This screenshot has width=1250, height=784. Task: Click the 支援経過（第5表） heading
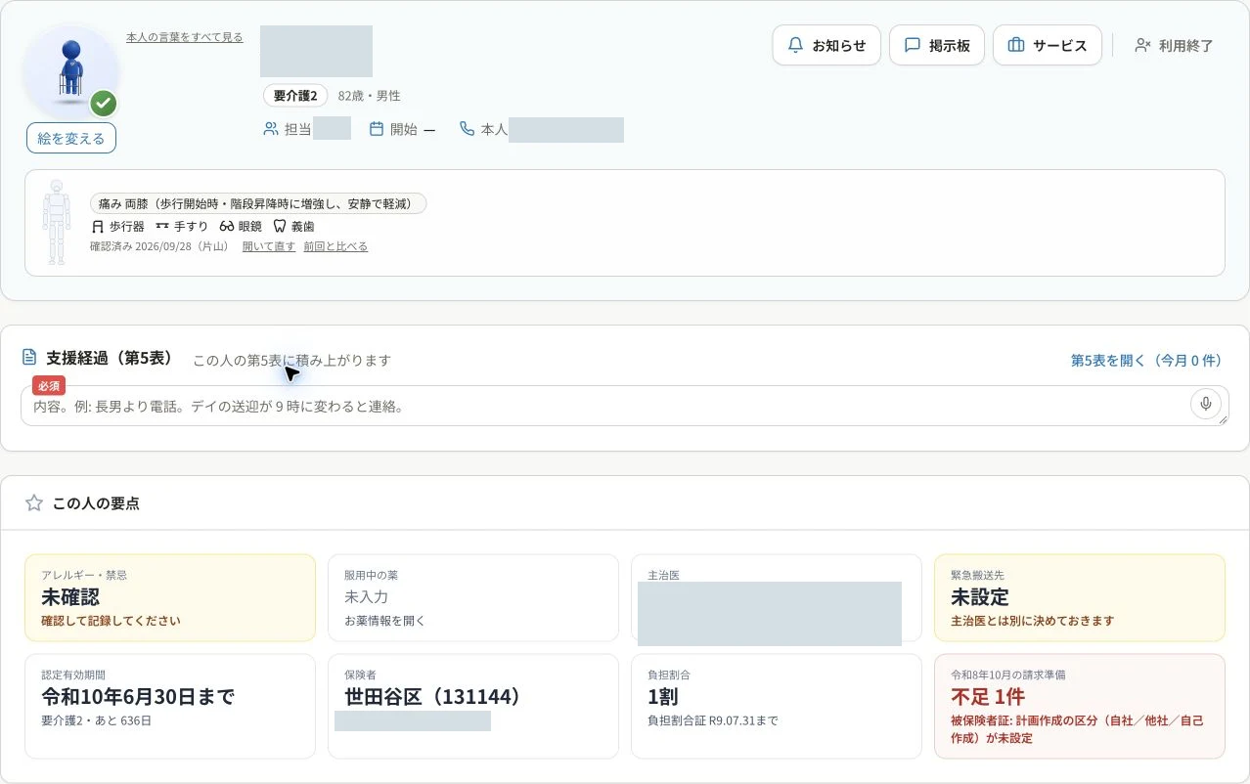pyautogui.click(x=110, y=358)
